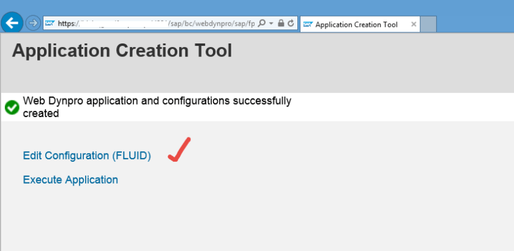Click the URL text in address bar
The height and width of the screenshot is (251, 514).
tap(156, 24)
